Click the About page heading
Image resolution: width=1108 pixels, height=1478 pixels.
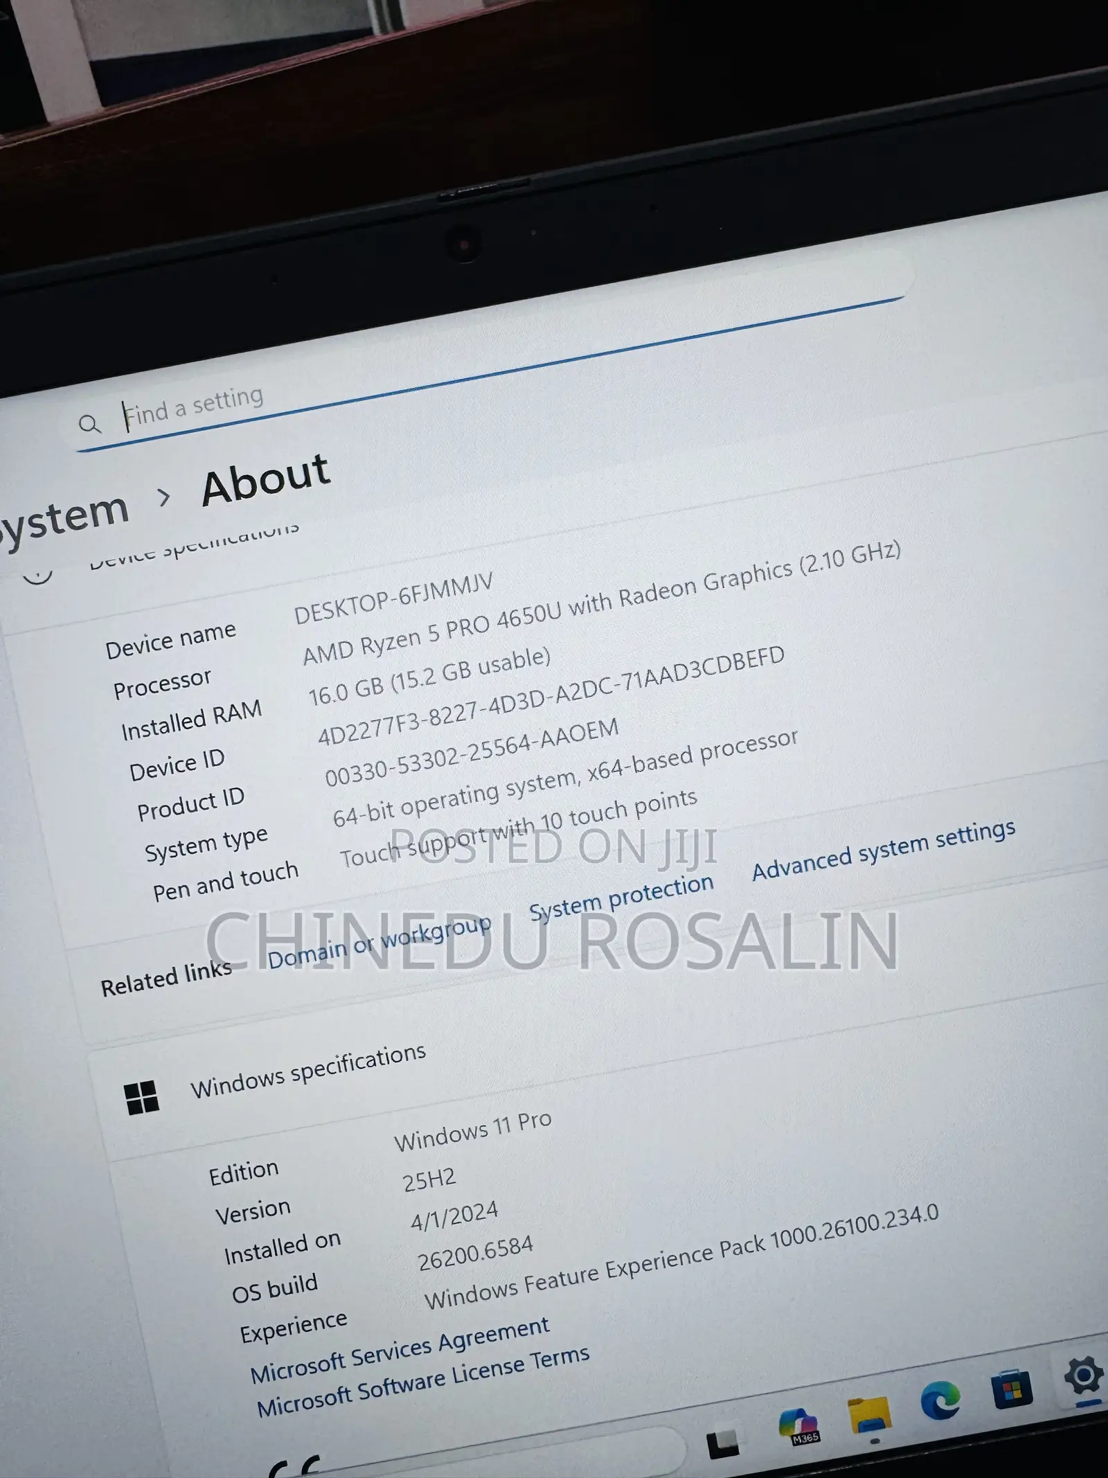click(x=265, y=479)
